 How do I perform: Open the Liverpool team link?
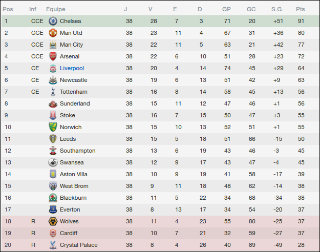[72, 68]
